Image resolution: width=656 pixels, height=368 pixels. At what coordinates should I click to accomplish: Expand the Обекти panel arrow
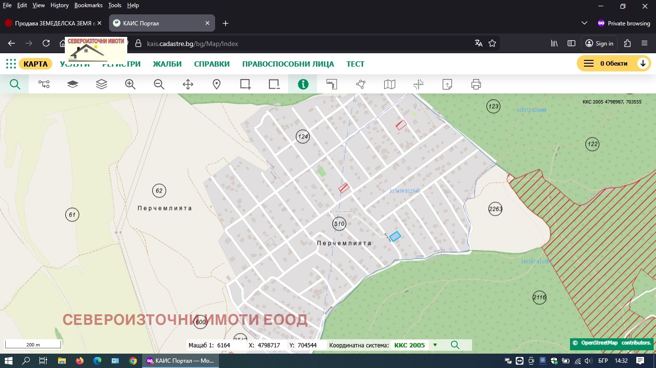pos(643,63)
